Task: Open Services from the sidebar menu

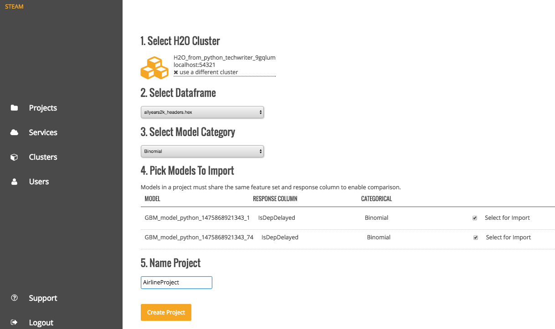Action: [x=43, y=132]
